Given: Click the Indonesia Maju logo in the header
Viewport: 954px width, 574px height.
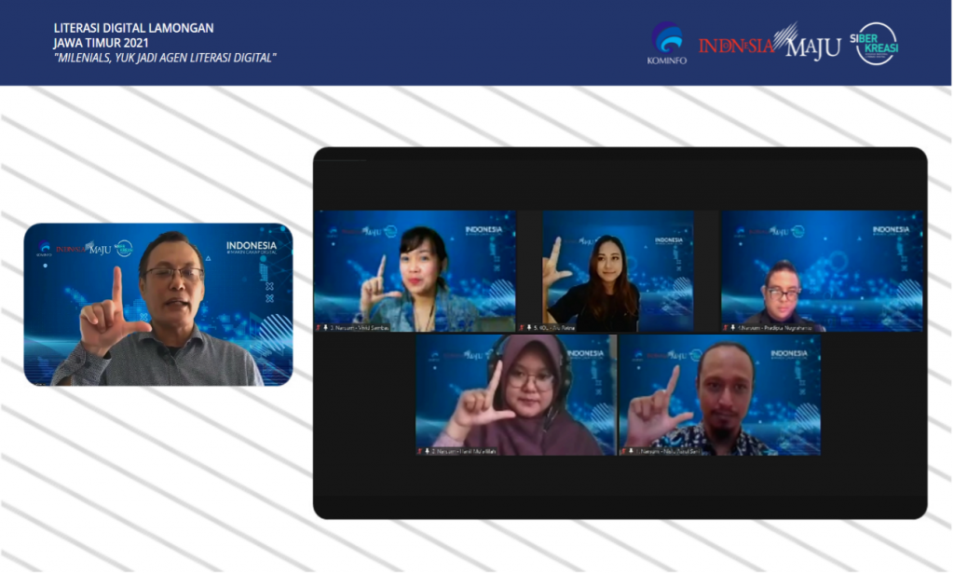Looking at the screenshot, I should pyautogui.click(x=769, y=44).
